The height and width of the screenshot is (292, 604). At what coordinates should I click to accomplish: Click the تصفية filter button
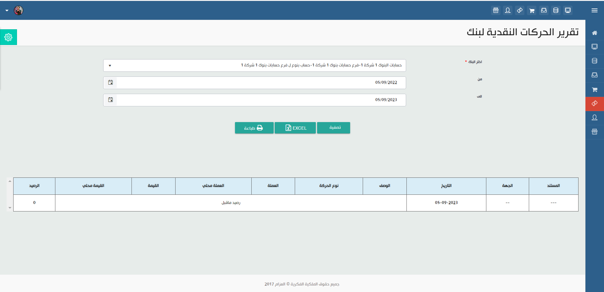(x=333, y=128)
